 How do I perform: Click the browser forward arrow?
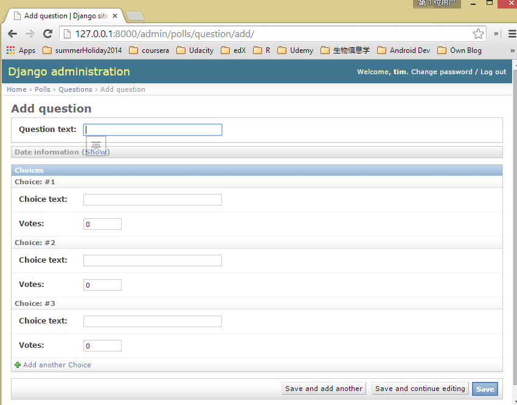(x=30, y=33)
